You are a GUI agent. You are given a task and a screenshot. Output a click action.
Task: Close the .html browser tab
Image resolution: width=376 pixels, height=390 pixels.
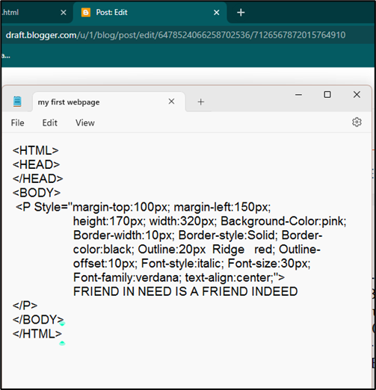coord(64,13)
